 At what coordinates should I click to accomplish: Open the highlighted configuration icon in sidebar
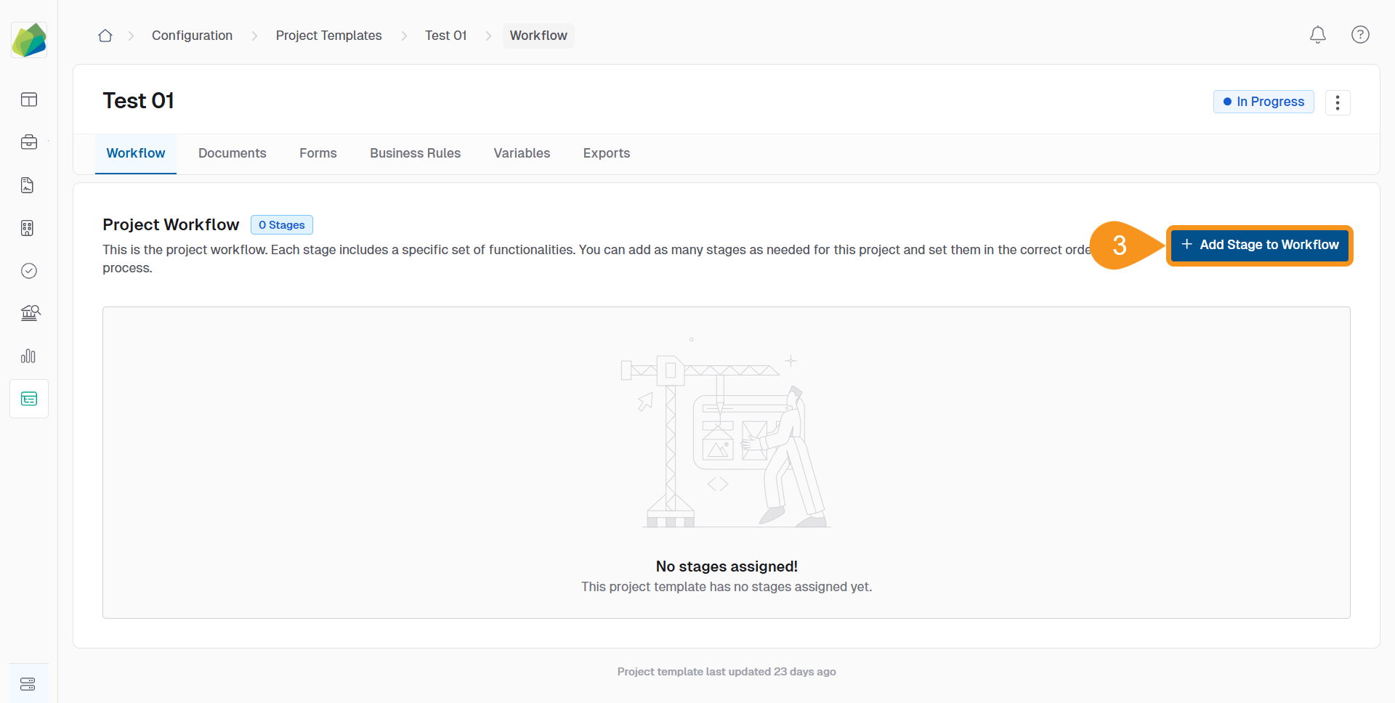(x=29, y=399)
